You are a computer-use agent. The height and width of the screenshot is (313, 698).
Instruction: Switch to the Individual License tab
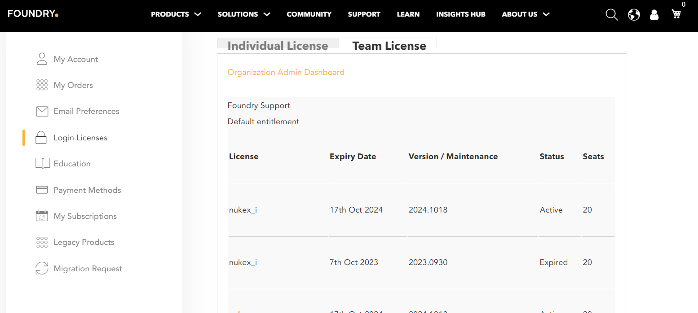(x=278, y=46)
